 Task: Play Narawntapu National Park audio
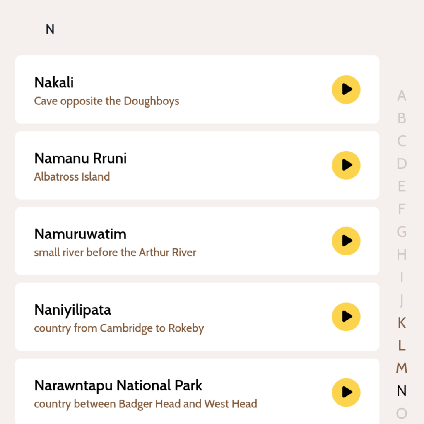pyautogui.click(x=346, y=393)
